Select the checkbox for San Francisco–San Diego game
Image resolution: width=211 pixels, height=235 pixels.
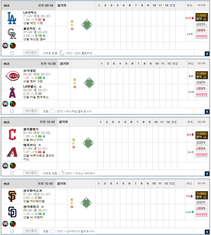coord(12,231)
